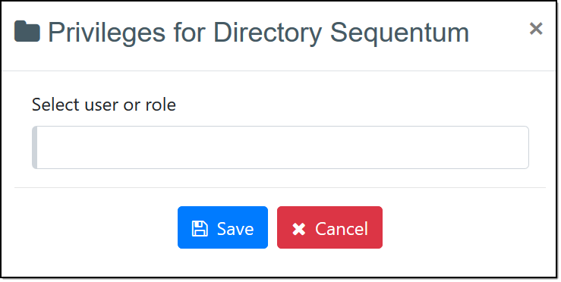Place the cursor in the empty role textbox
Viewport: 561px width, 282px height.
pyautogui.click(x=280, y=147)
